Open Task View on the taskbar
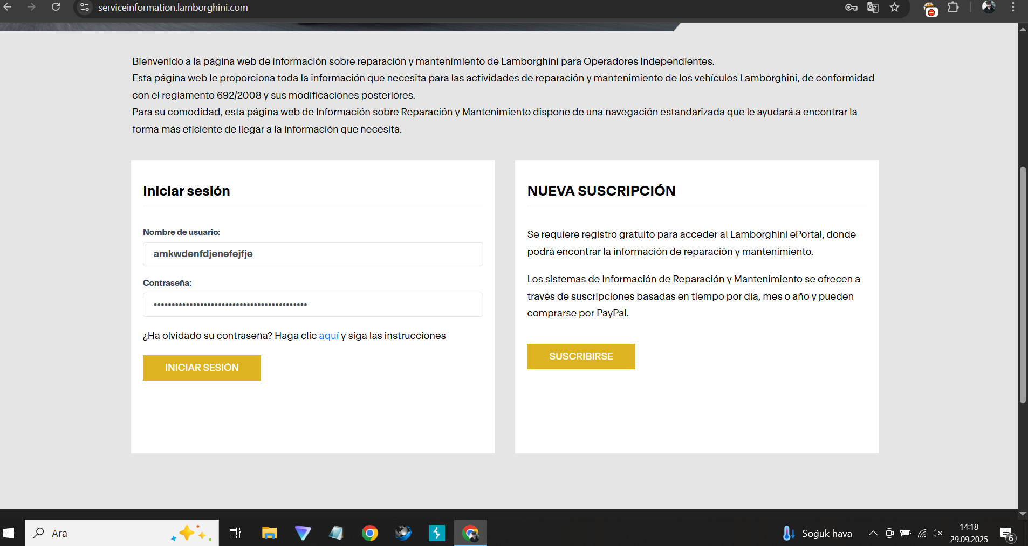Viewport: 1028px width, 546px height. (235, 533)
